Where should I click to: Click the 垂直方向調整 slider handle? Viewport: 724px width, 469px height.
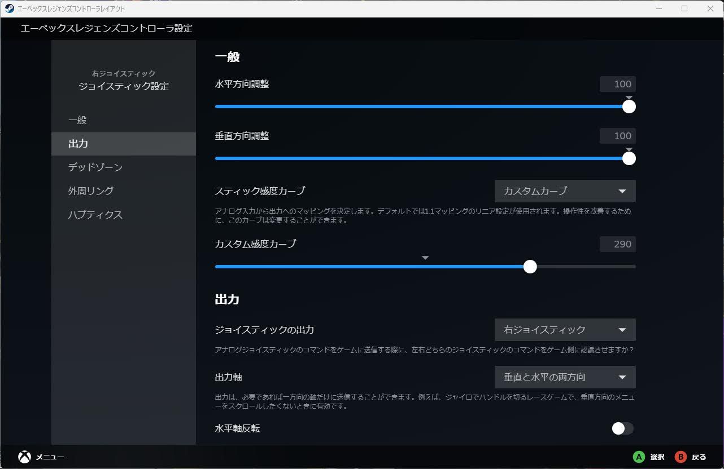[629, 158]
